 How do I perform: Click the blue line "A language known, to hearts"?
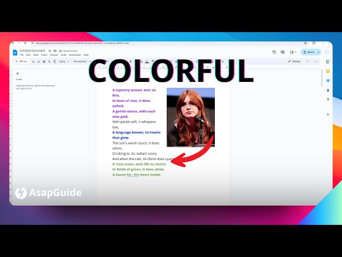[136, 132]
